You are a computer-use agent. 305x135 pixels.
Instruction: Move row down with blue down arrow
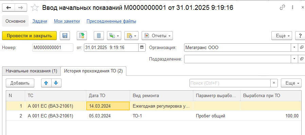tap(56, 83)
